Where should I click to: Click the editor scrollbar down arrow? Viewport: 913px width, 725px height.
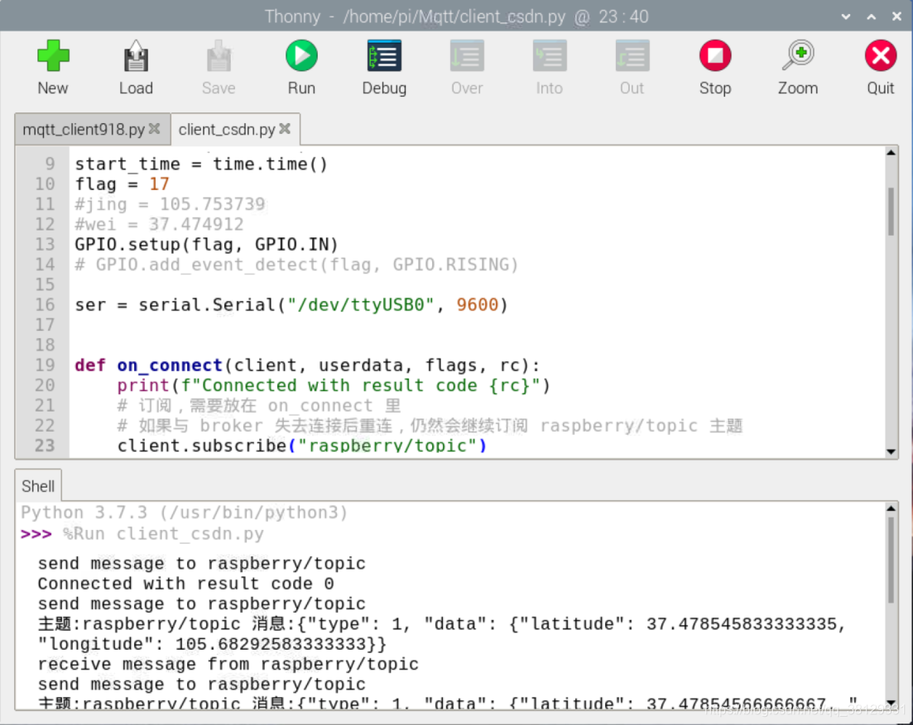point(891,451)
